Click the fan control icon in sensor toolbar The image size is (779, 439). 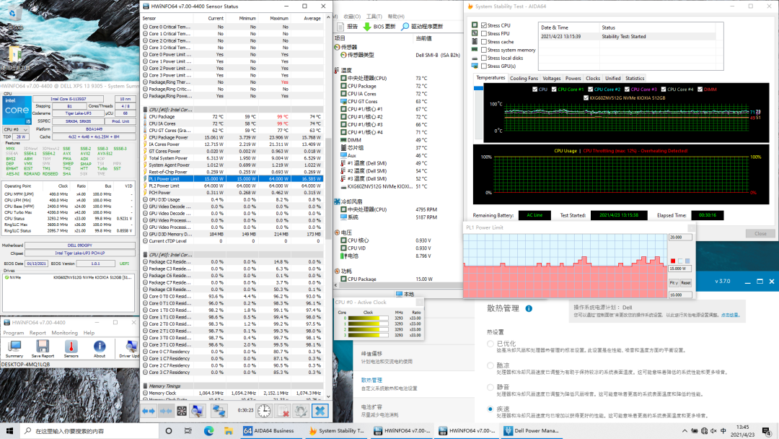[182, 410]
